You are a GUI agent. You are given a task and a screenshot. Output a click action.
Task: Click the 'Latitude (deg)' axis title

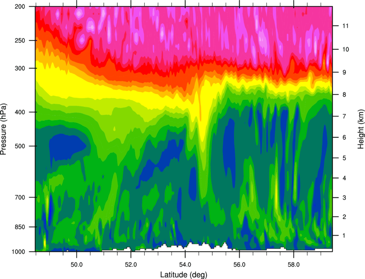(x=183, y=275)
